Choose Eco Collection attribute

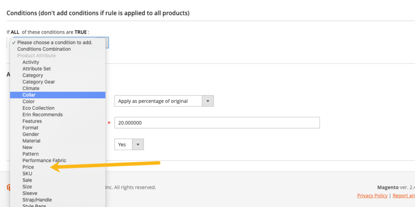[38, 108]
